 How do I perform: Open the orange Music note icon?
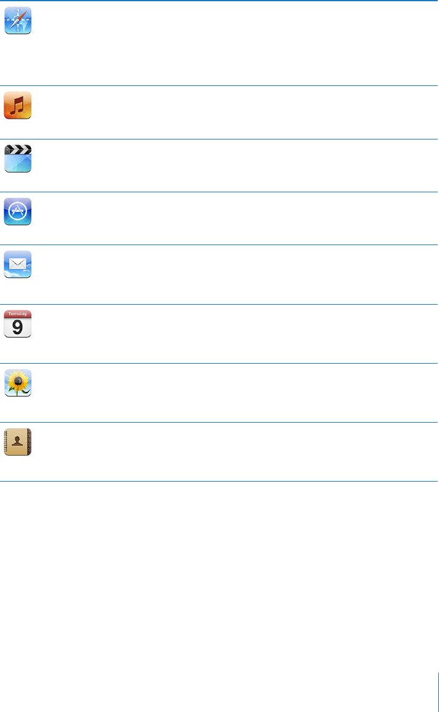(x=18, y=105)
